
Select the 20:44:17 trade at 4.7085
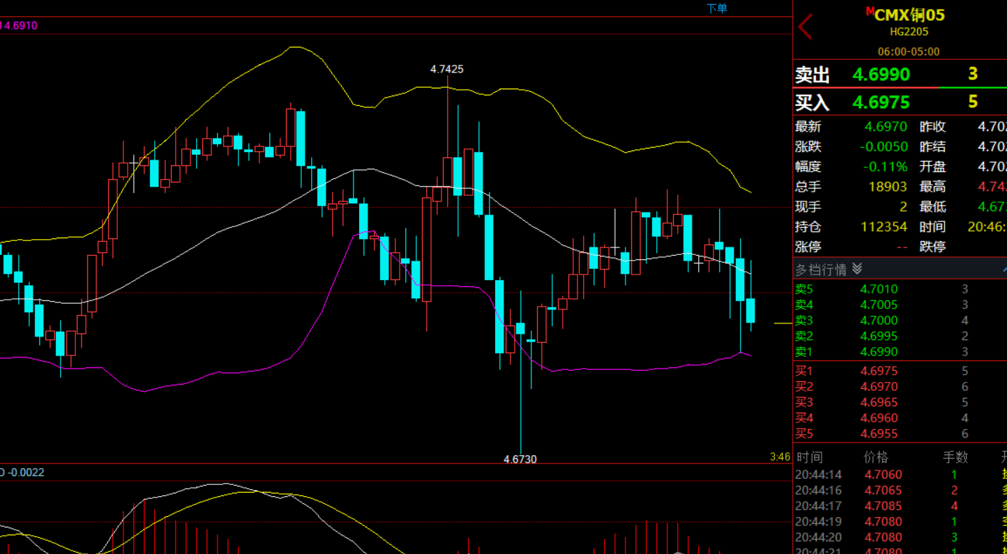tap(900, 506)
